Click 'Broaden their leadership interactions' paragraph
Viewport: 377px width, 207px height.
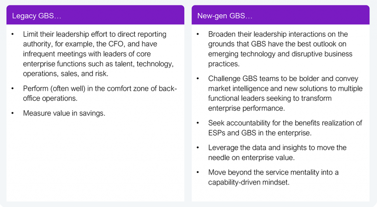click(x=280, y=49)
